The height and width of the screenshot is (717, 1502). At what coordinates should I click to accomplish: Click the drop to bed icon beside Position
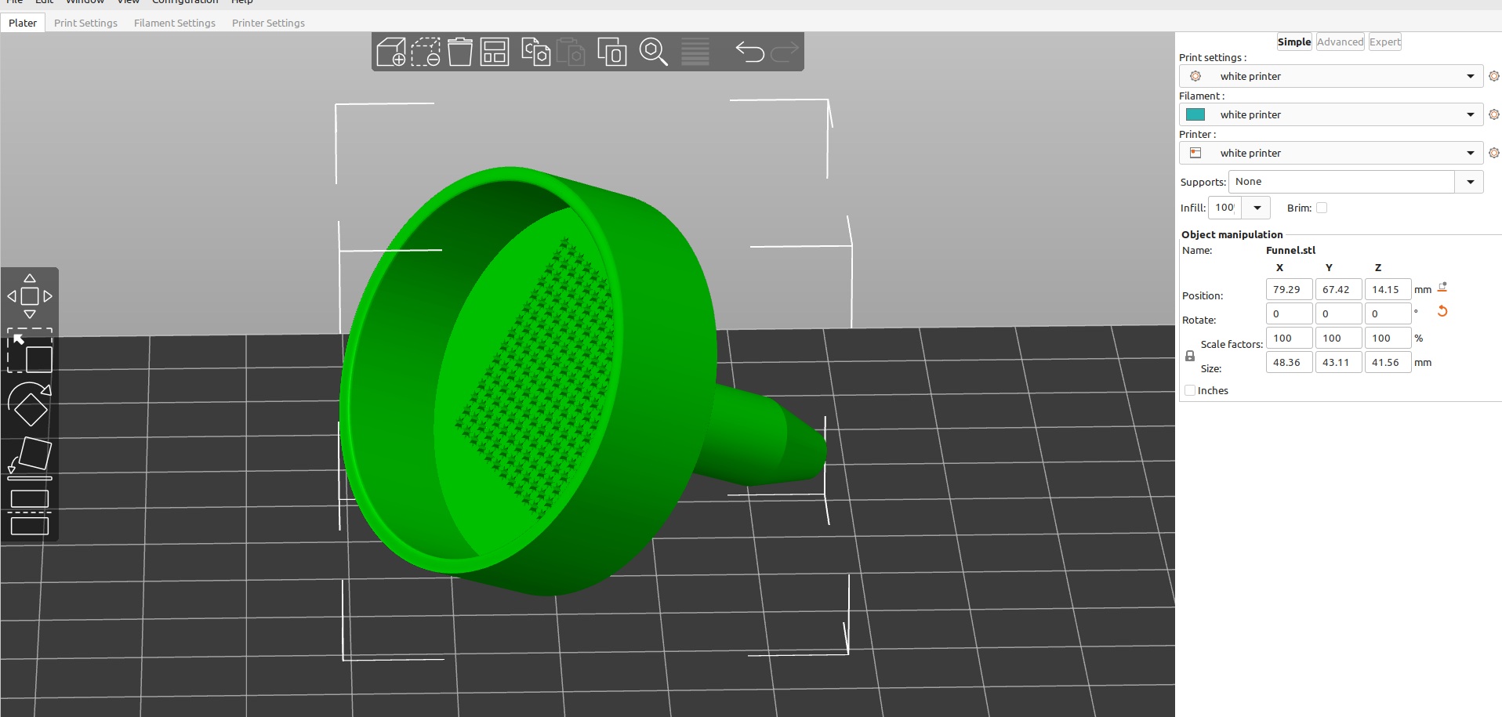pos(1442,288)
